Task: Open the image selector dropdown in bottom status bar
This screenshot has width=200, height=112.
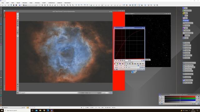Action: pyautogui.click(x=12, y=108)
